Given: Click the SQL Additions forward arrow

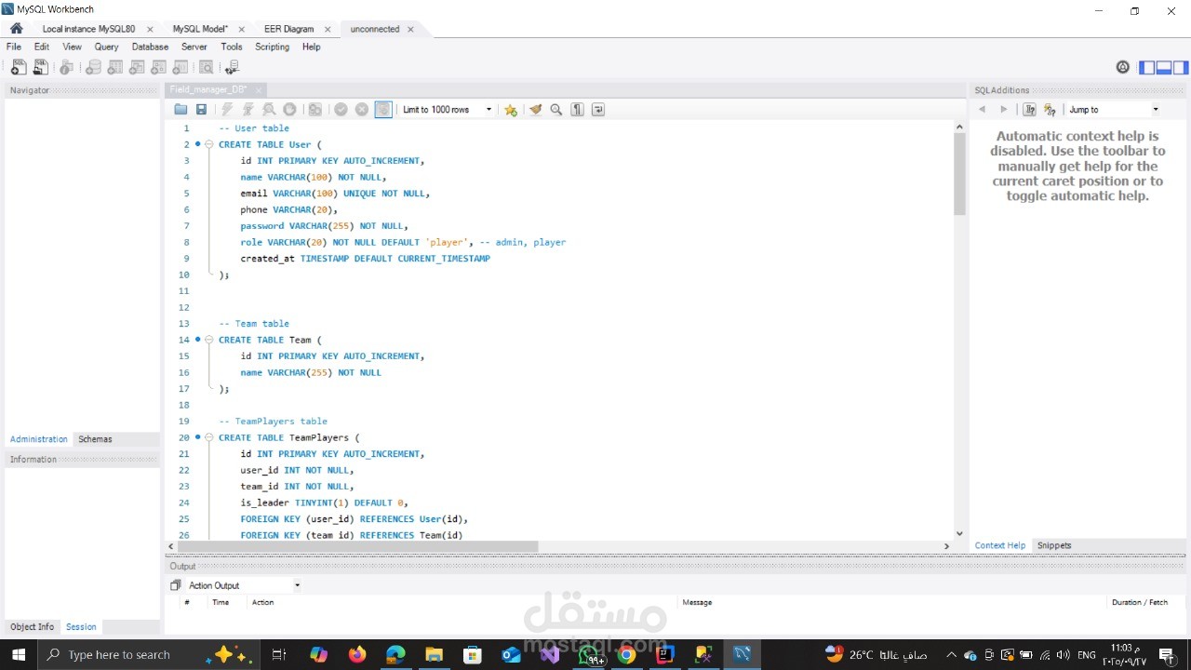Looking at the screenshot, I should pos(1003,110).
